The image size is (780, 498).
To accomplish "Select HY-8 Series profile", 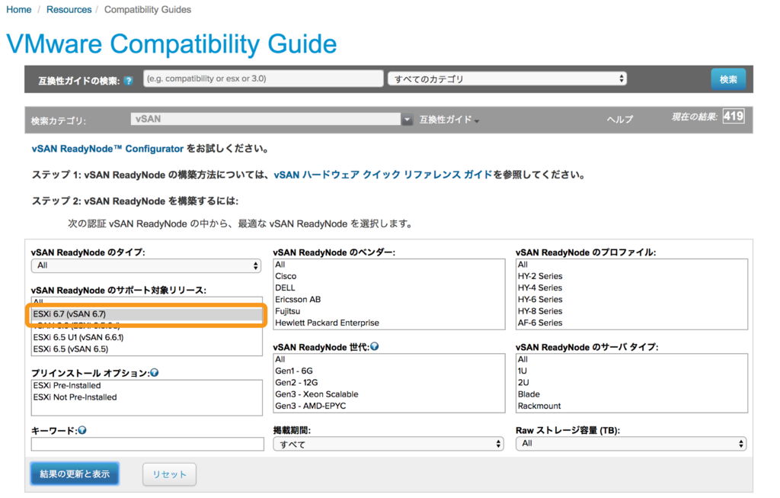I will pos(631,311).
